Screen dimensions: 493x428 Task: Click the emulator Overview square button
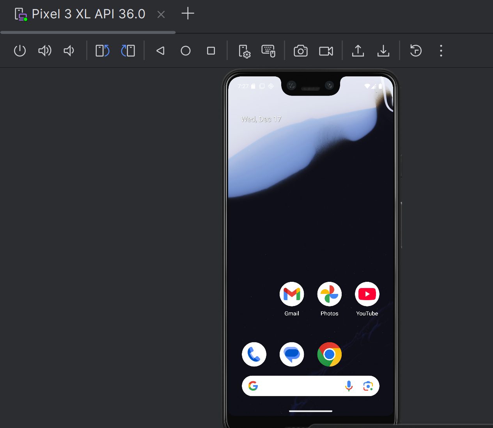click(211, 51)
